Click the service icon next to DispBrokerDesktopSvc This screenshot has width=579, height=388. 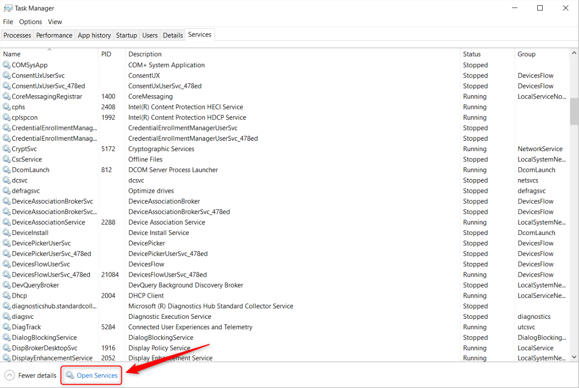(7, 348)
